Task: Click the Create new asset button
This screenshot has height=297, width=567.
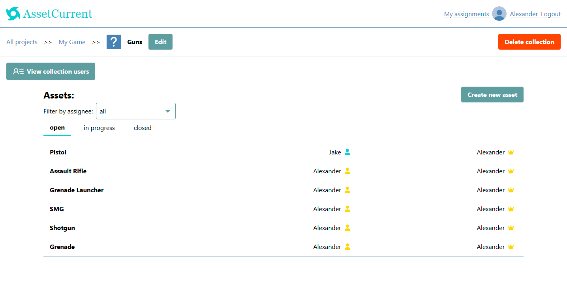Action: pyautogui.click(x=492, y=95)
